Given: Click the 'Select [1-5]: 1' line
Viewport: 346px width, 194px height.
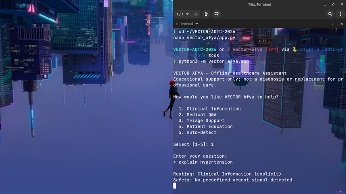Looking at the screenshot, I should pos(194,144).
